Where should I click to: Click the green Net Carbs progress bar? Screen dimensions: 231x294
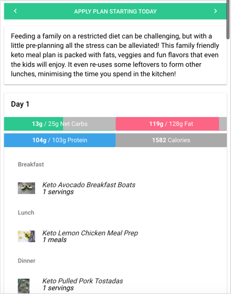pos(60,124)
